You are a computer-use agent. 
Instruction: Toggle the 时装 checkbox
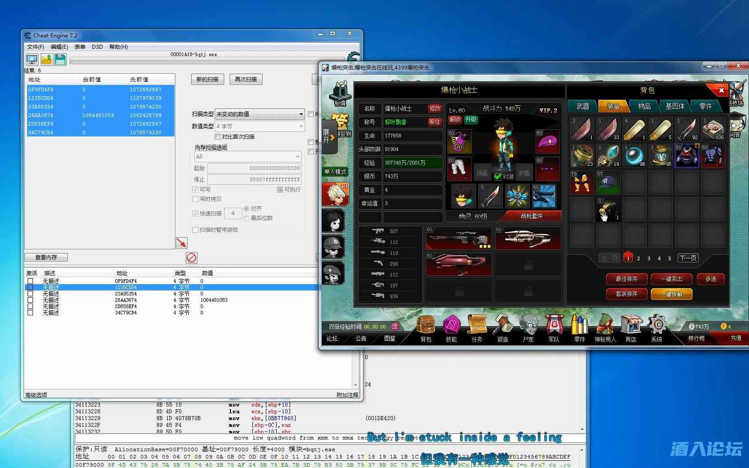498,177
